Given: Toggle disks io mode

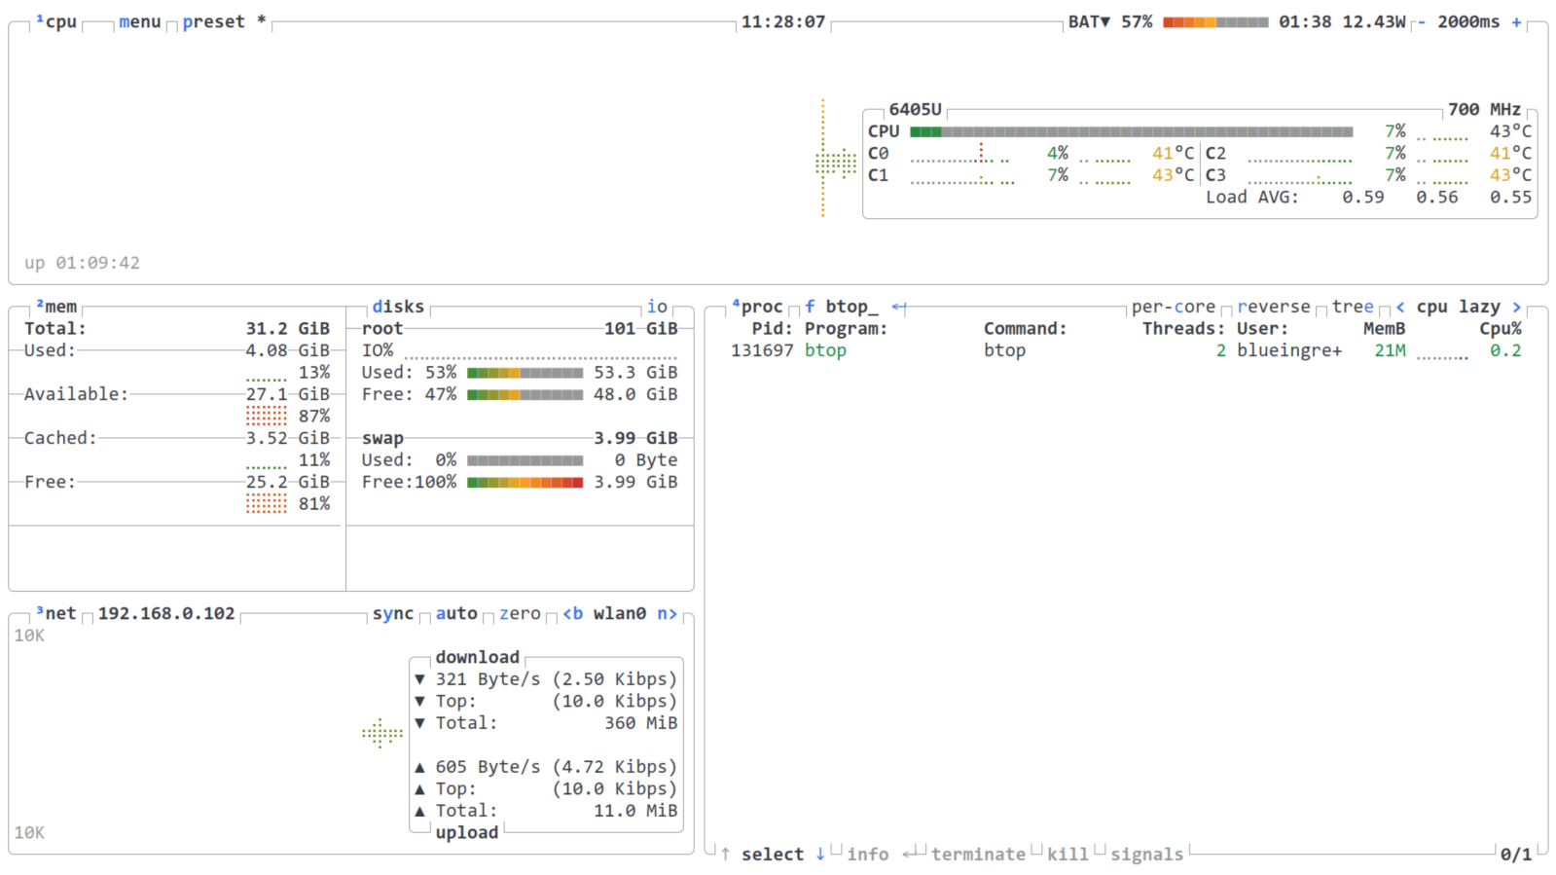Looking at the screenshot, I should (x=657, y=307).
